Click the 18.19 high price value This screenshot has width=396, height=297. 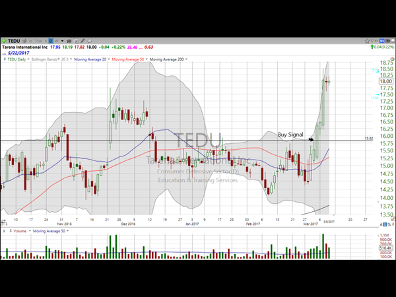click(67, 48)
